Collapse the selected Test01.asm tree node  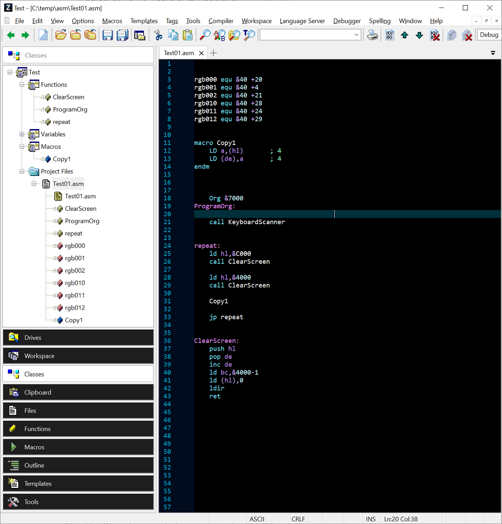[x=34, y=184]
